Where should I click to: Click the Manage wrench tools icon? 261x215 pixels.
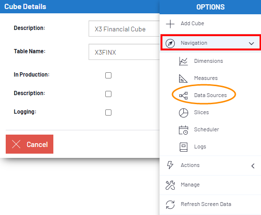[170, 185]
